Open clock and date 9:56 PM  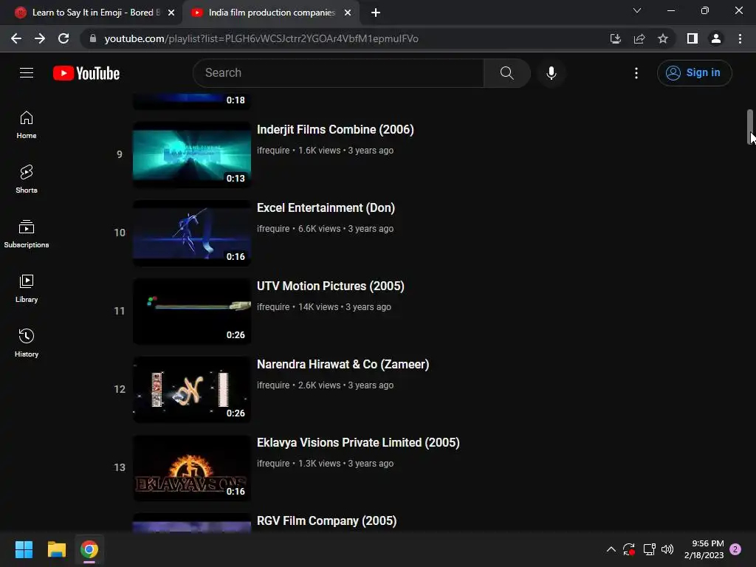704,549
